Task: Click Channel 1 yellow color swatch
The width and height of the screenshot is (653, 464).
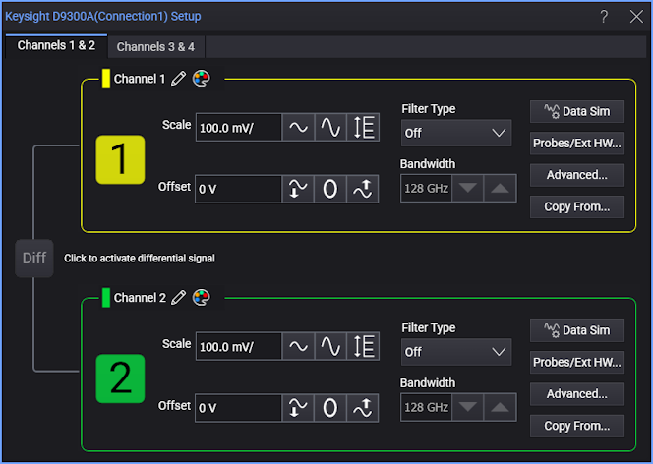Action: [x=106, y=79]
